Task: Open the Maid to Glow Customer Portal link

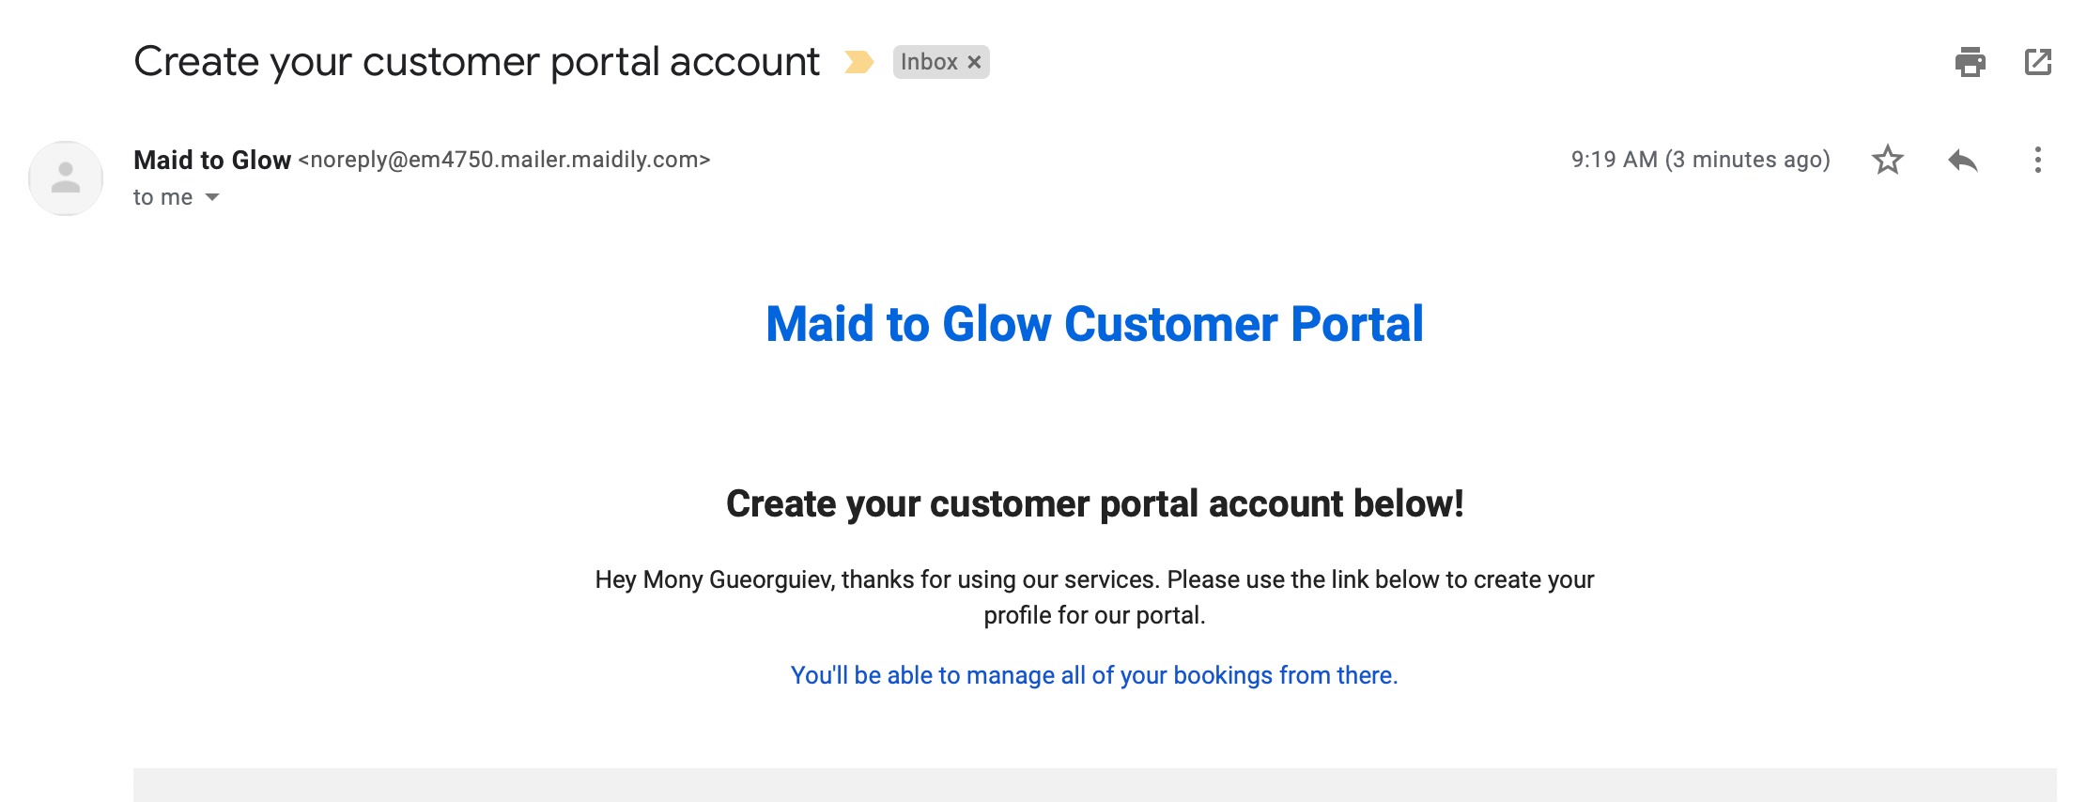Action: 1094,324
